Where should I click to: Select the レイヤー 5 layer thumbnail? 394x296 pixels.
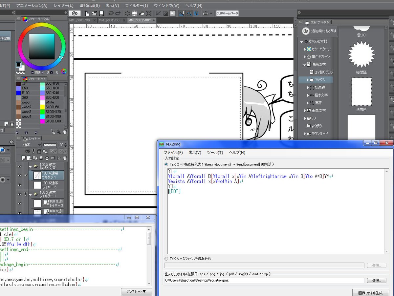[37, 185]
